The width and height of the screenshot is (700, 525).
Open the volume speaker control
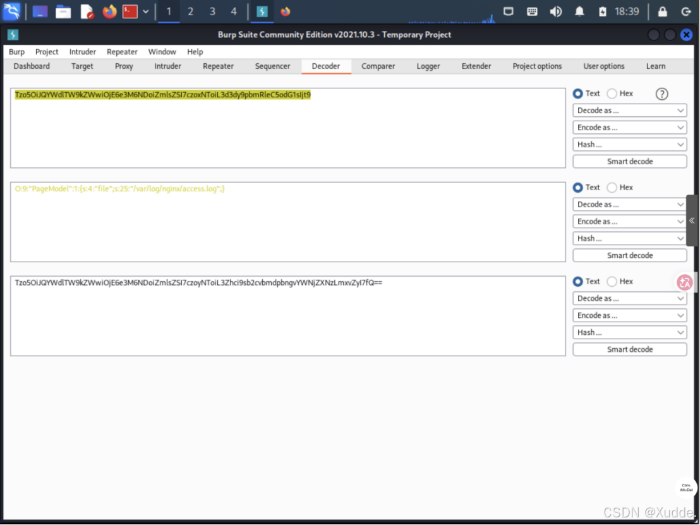[556, 11]
